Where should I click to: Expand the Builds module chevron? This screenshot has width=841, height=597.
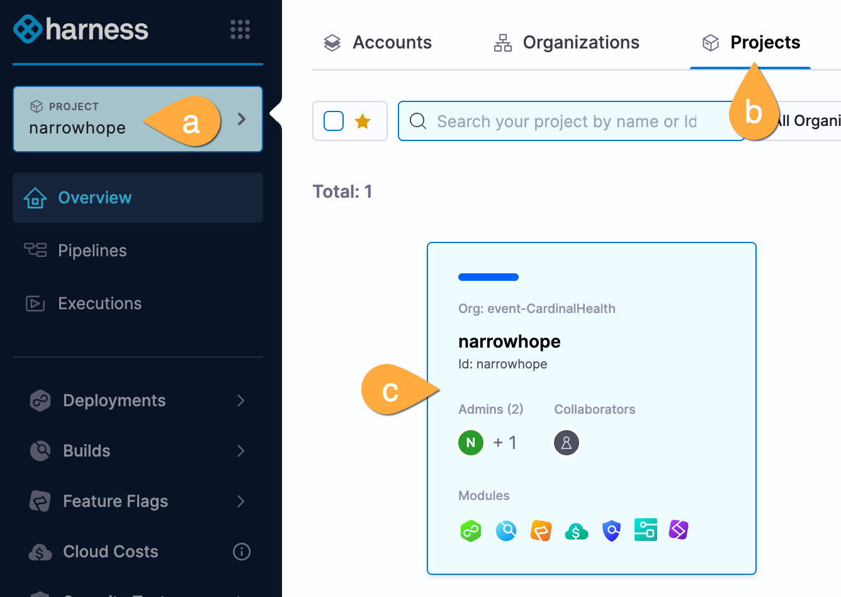[241, 451]
